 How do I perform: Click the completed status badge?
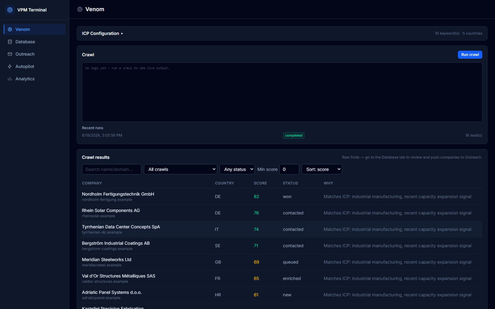coord(294,135)
